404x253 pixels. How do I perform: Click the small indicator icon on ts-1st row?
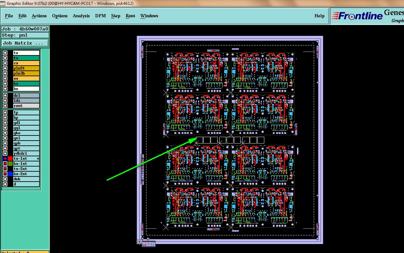(x=38, y=159)
